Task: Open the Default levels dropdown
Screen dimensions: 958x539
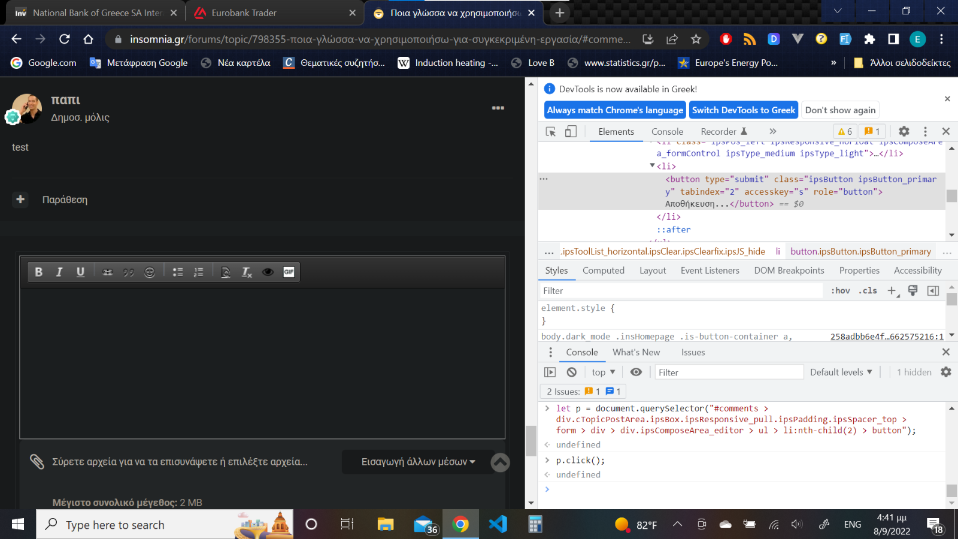Action: click(x=841, y=372)
